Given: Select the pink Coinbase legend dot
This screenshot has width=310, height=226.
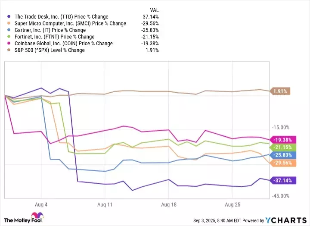Looking at the screenshot, I should pos(9,44).
